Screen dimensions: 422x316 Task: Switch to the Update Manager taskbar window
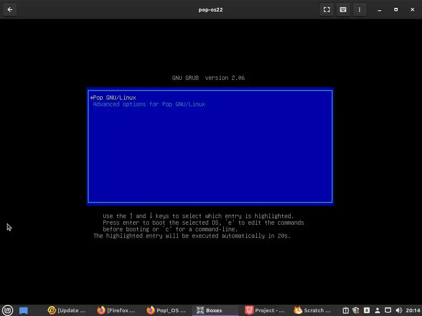click(66, 310)
